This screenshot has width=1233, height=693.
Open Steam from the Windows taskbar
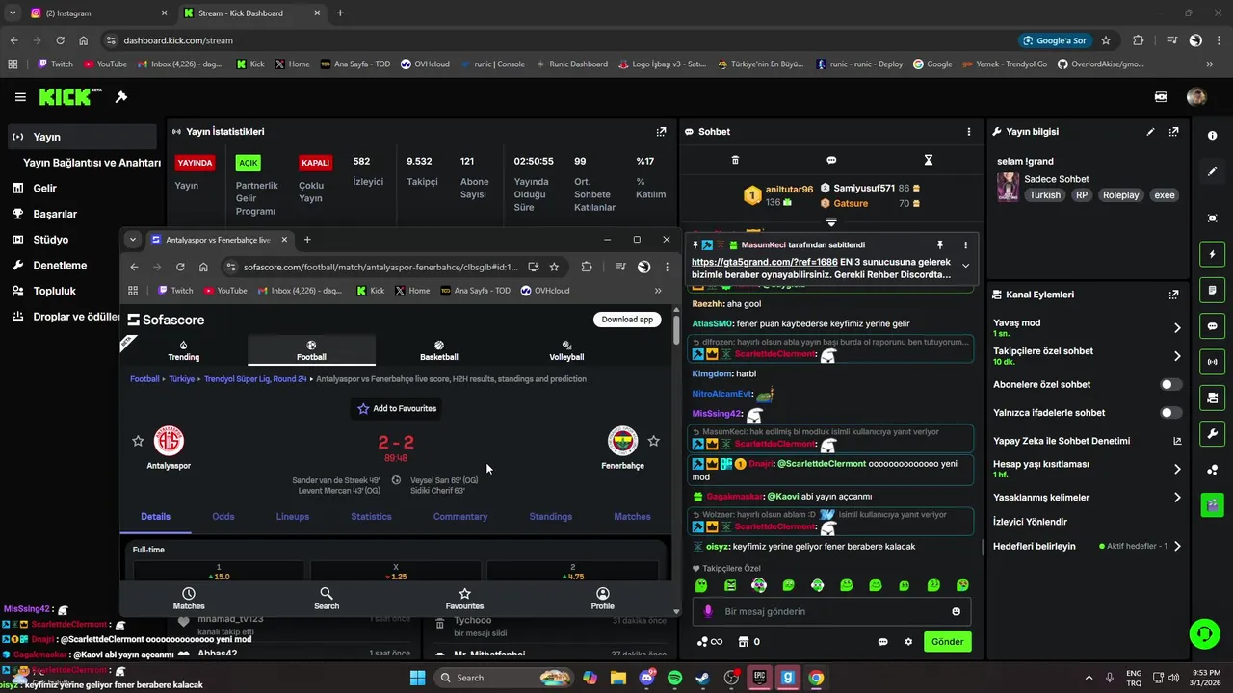tap(703, 678)
